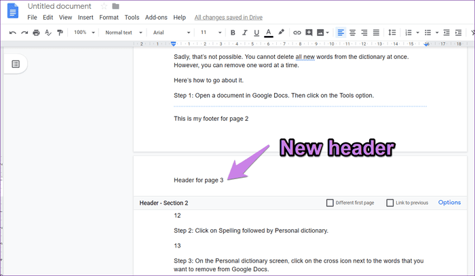Open the Tools menu
This screenshot has width=475, height=276.
[x=132, y=18]
